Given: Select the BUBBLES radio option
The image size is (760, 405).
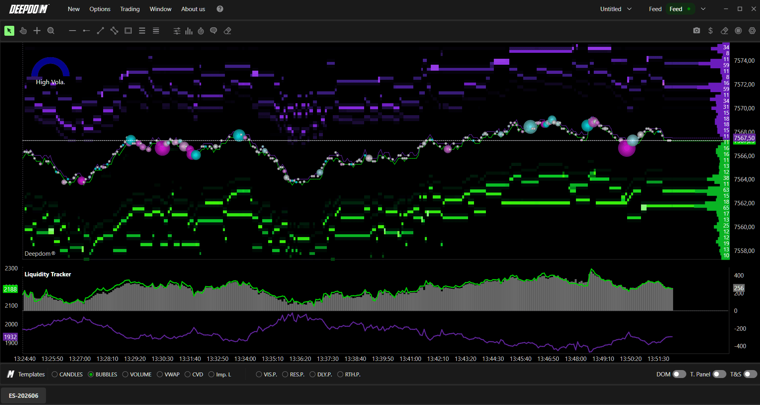Looking at the screenshot, I should pos(103,374).
